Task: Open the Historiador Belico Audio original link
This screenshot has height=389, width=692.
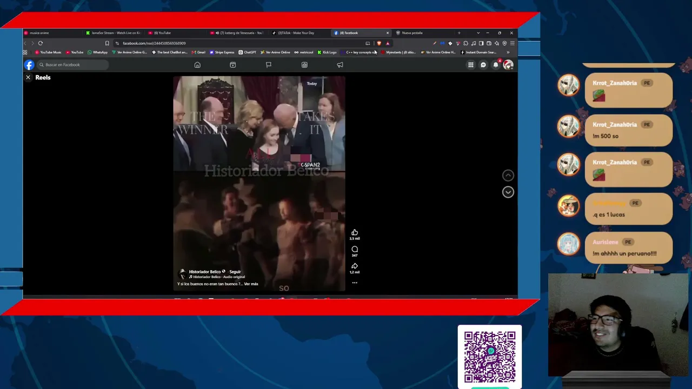Action: pos(219,277)
